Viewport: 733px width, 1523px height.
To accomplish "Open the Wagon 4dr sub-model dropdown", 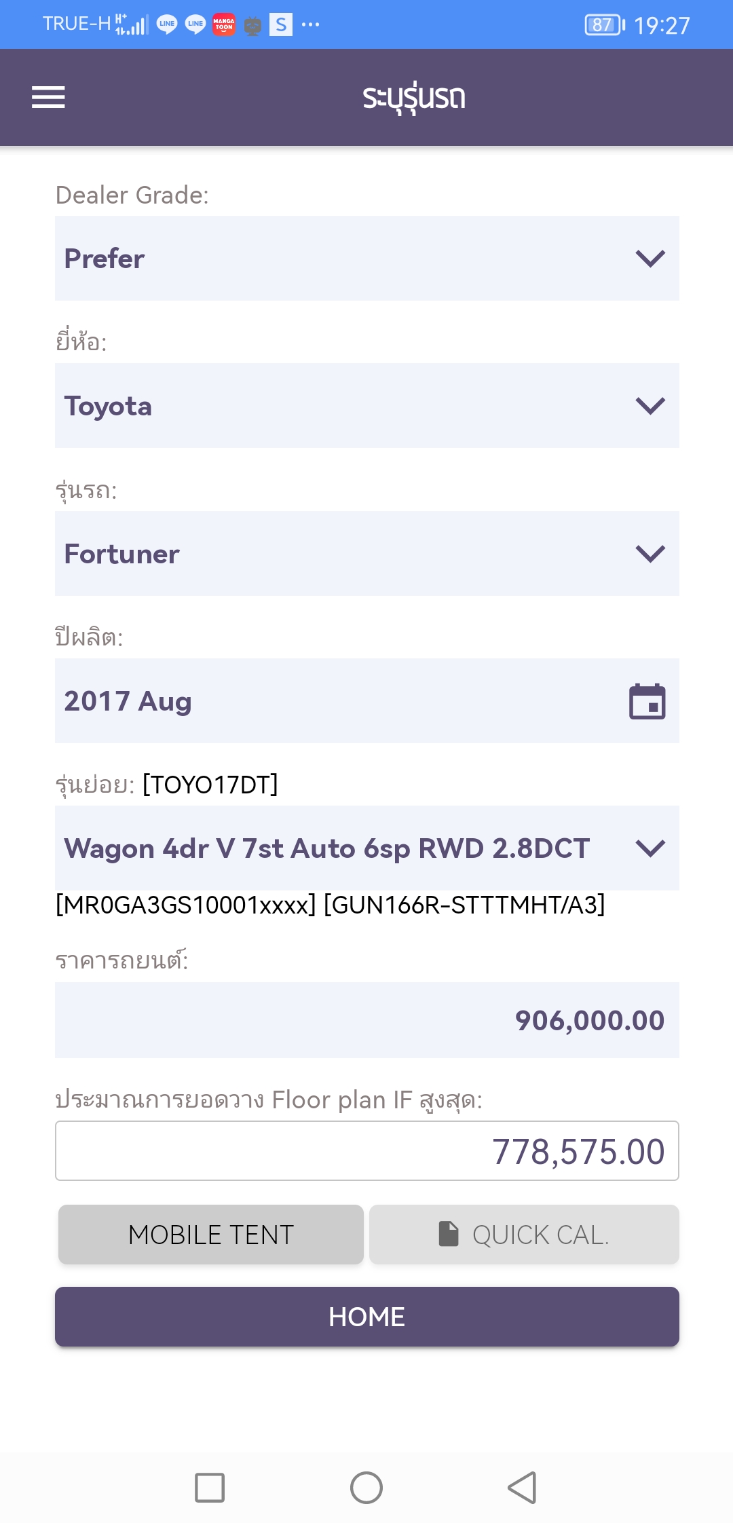I will point(366,848).
